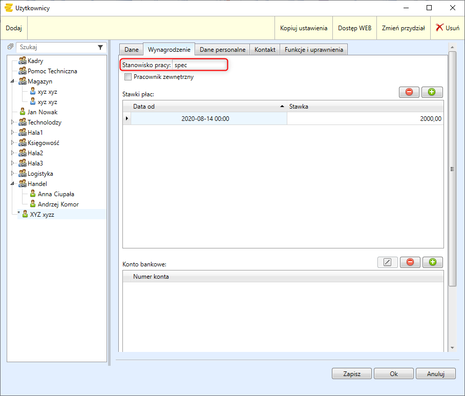Click the red remove icon above Stawki płac

coord(409,92)
